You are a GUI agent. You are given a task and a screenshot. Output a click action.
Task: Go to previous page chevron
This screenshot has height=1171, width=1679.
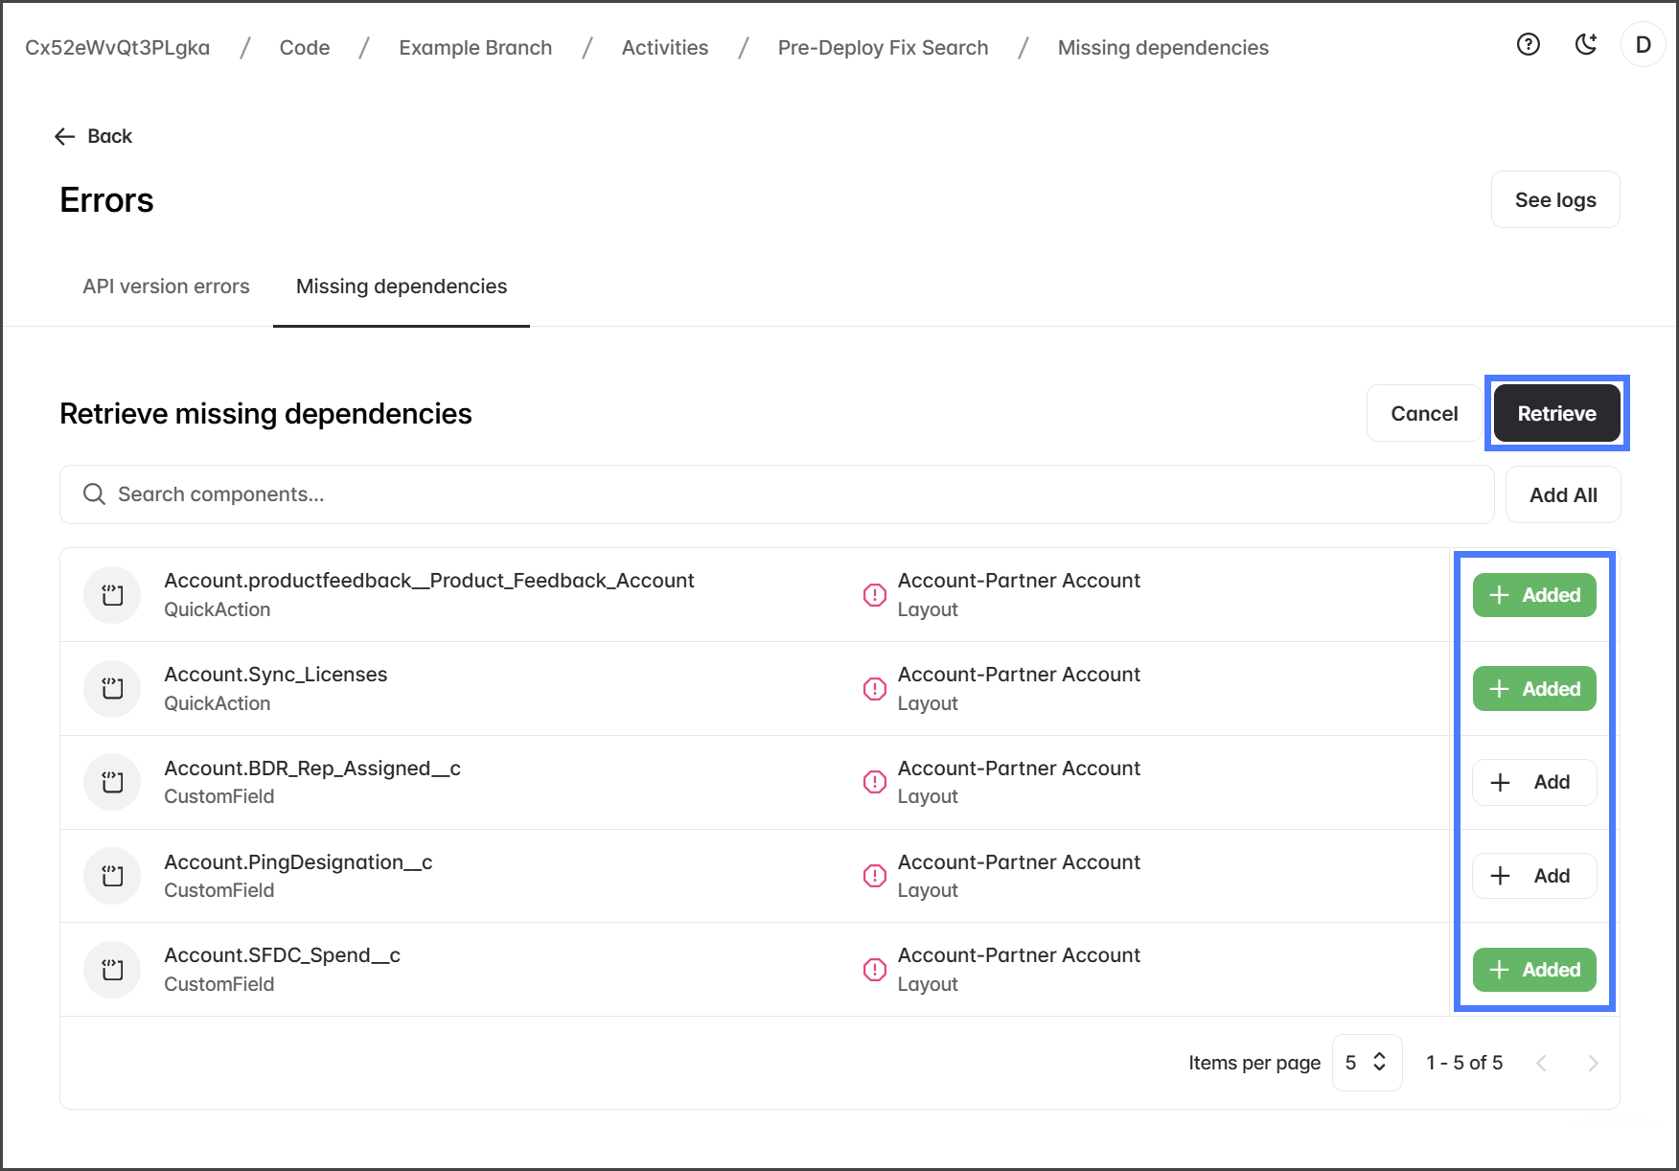coord(1542,1063)
